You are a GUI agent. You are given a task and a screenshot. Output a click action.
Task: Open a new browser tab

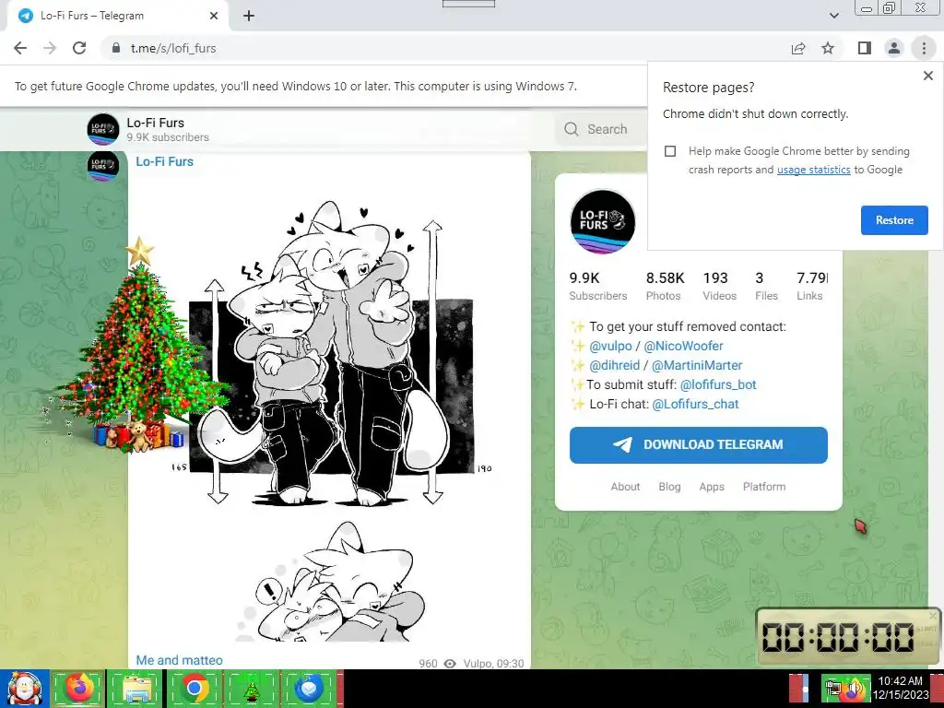[x=249, y=17]
